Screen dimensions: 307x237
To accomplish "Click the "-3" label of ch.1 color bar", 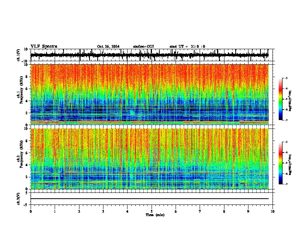I will coord(286,78).
